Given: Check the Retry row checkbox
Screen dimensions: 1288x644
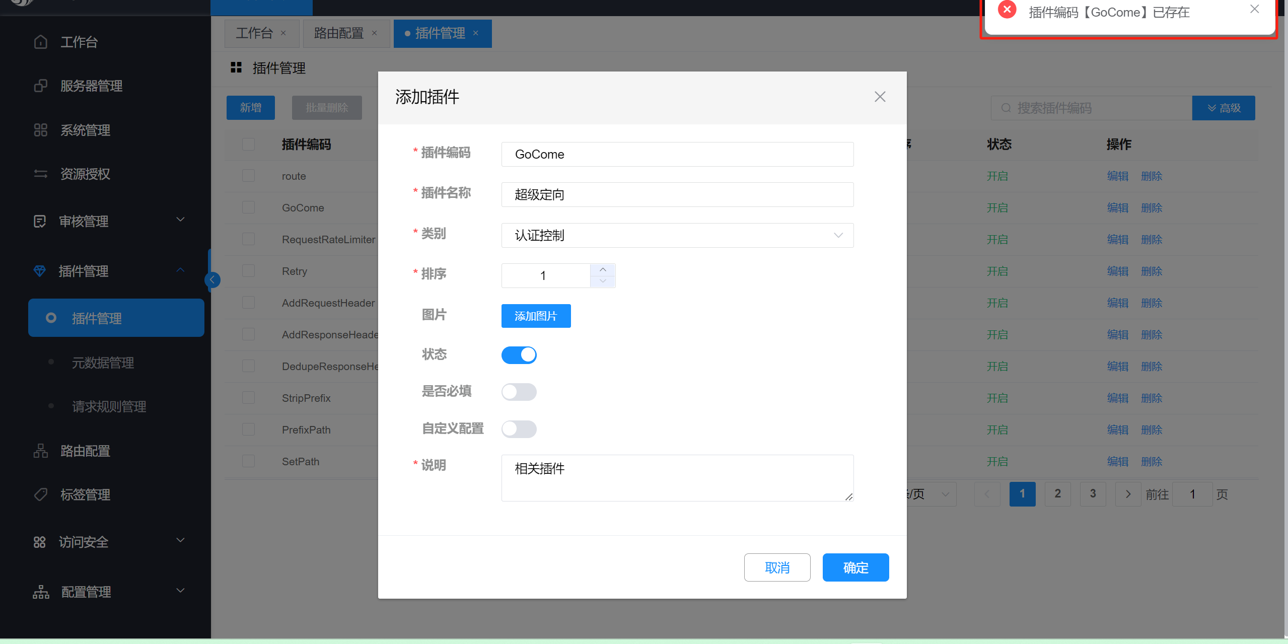Looking at the screenshot, I should pos(248,271).
